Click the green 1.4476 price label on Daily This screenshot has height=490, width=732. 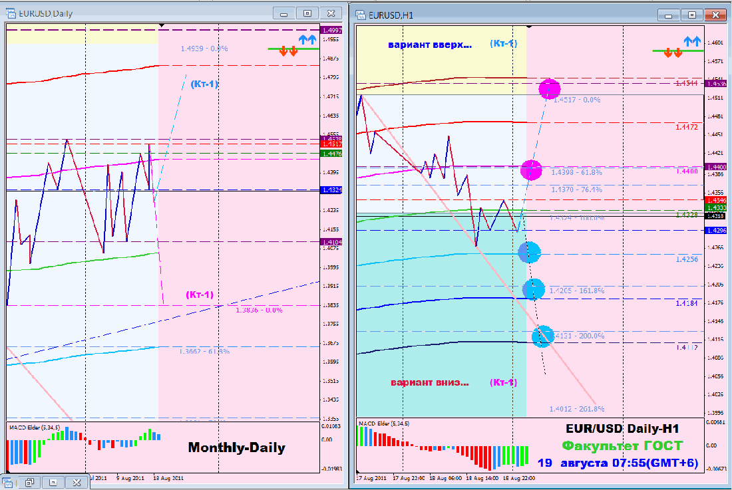tap(331, 154)
